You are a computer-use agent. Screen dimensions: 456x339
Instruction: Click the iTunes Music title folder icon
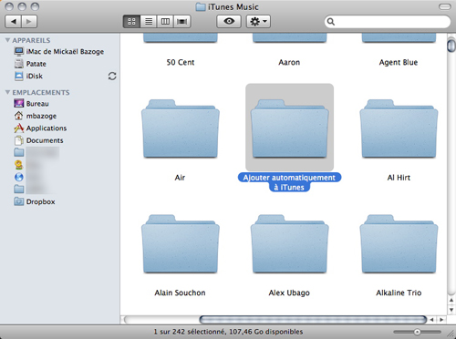[201, 7]
